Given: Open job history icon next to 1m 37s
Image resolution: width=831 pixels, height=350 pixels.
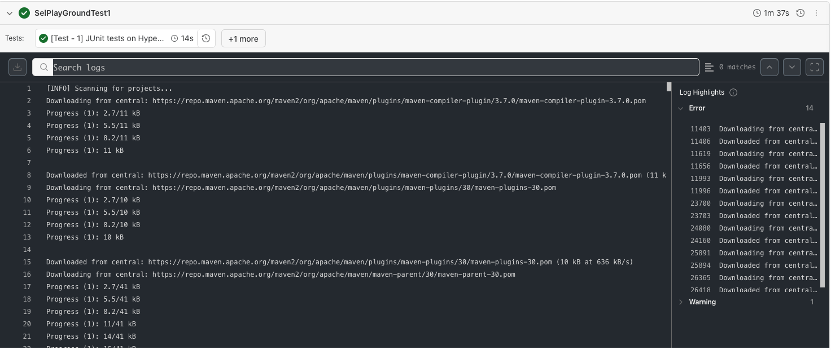Looking at the screenshot, I should (801, 13).
